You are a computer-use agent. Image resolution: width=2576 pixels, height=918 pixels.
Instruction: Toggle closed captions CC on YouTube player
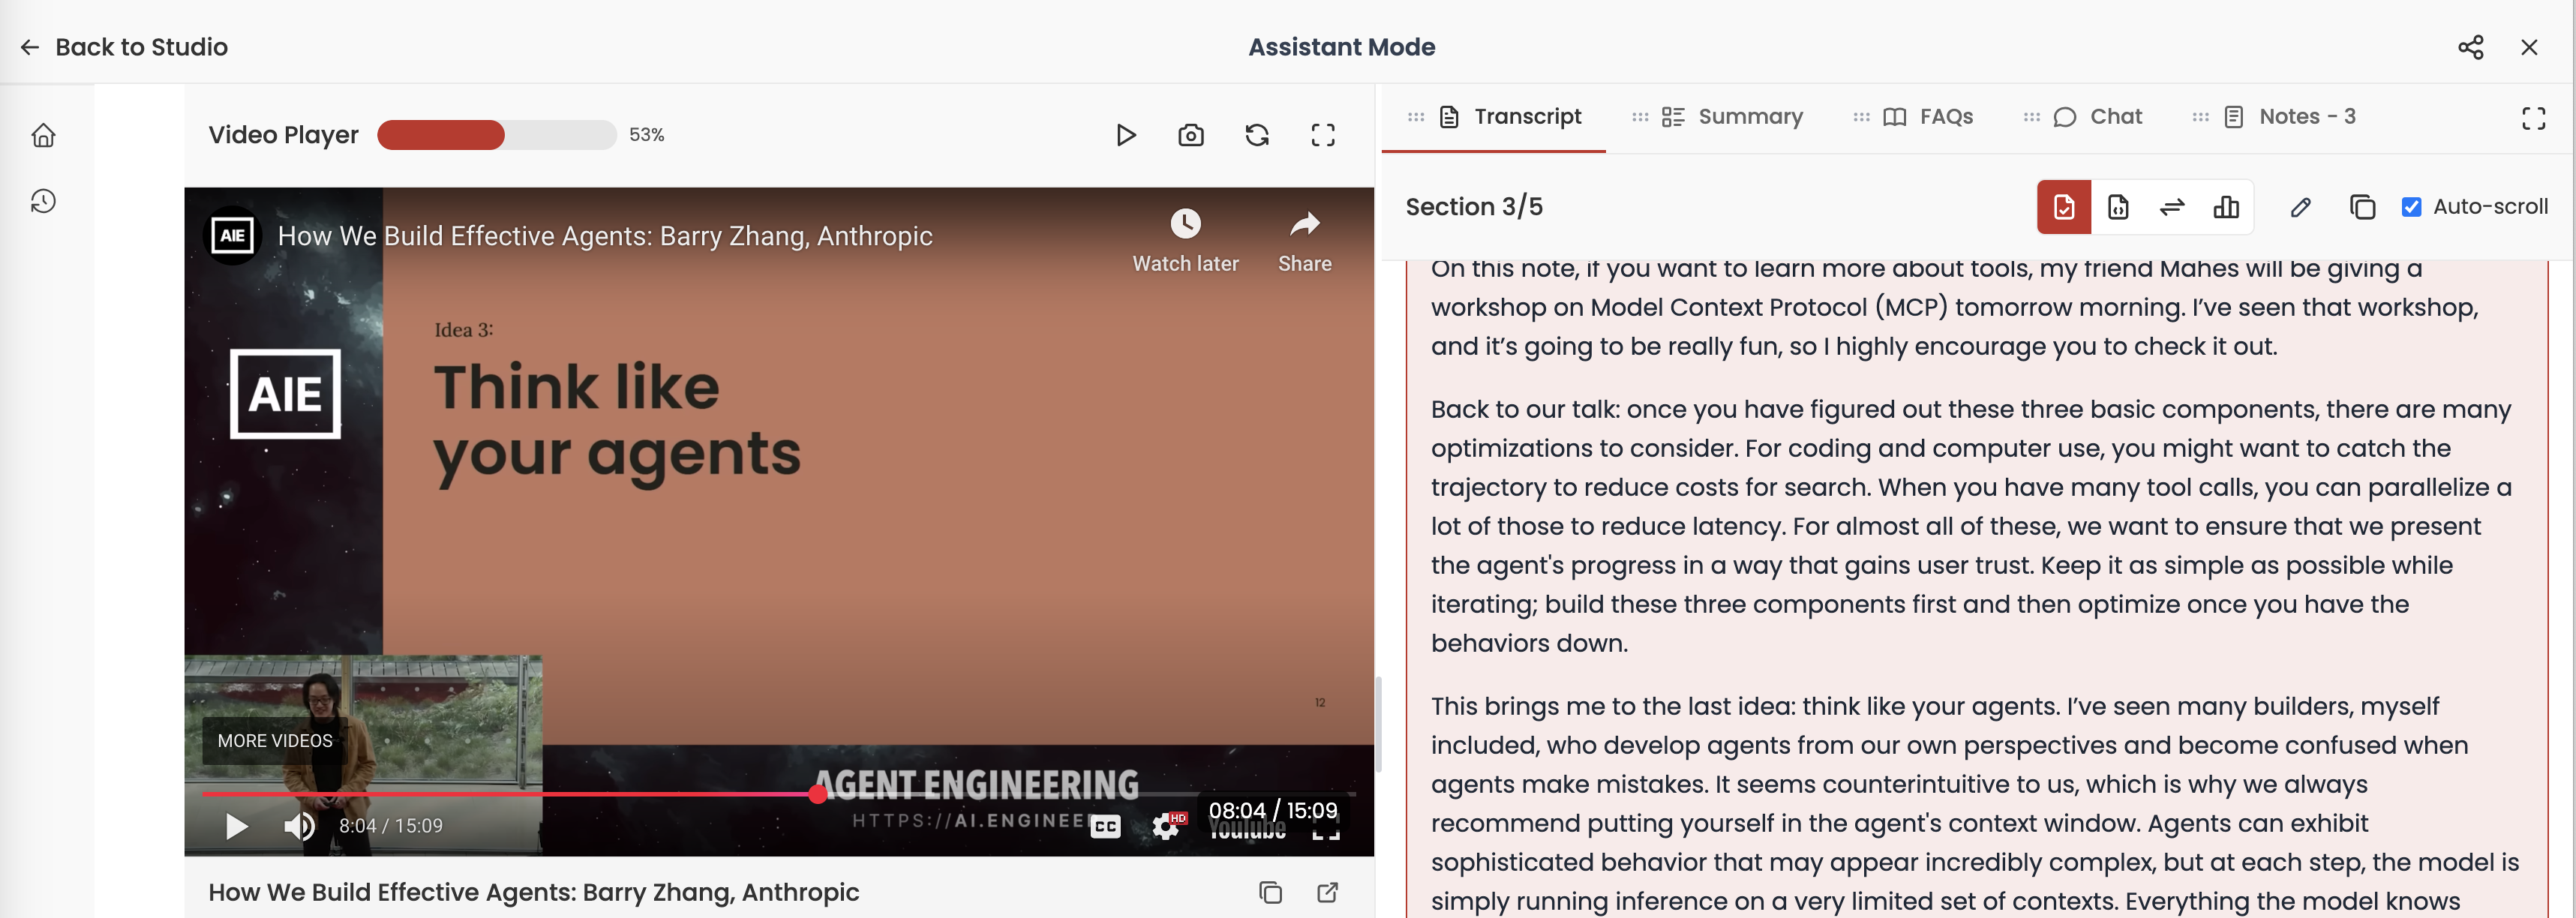[x=1105, y=826]
